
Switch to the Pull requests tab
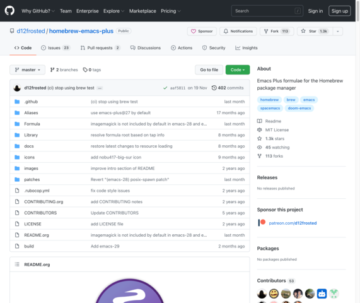(x=100, y=48)
